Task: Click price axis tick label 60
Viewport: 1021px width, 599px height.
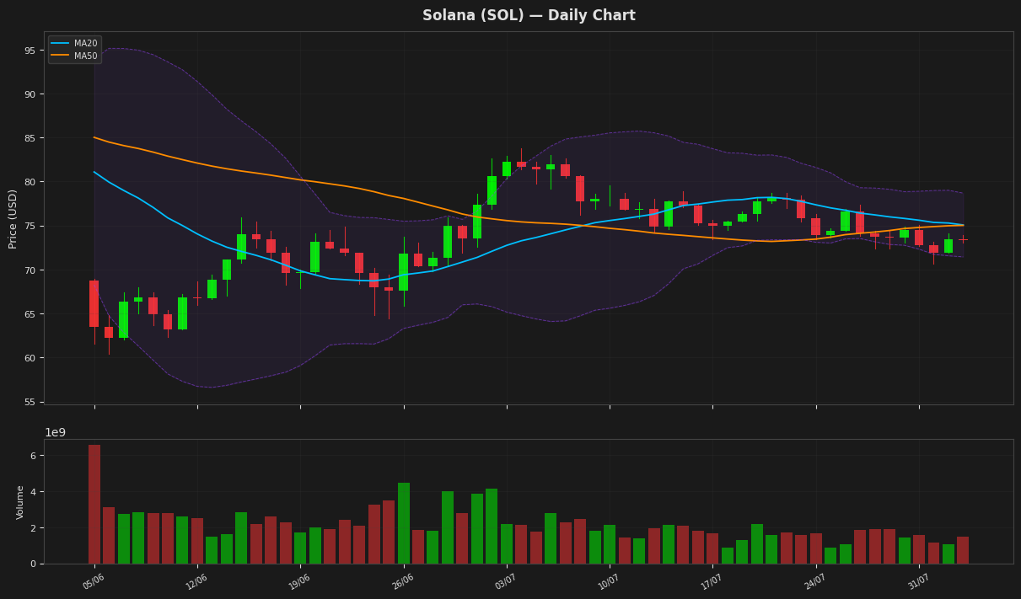Action: 30,358
